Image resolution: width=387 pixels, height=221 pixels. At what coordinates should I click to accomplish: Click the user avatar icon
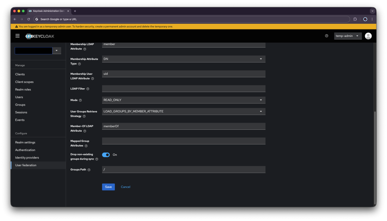(x=368, y=36)
